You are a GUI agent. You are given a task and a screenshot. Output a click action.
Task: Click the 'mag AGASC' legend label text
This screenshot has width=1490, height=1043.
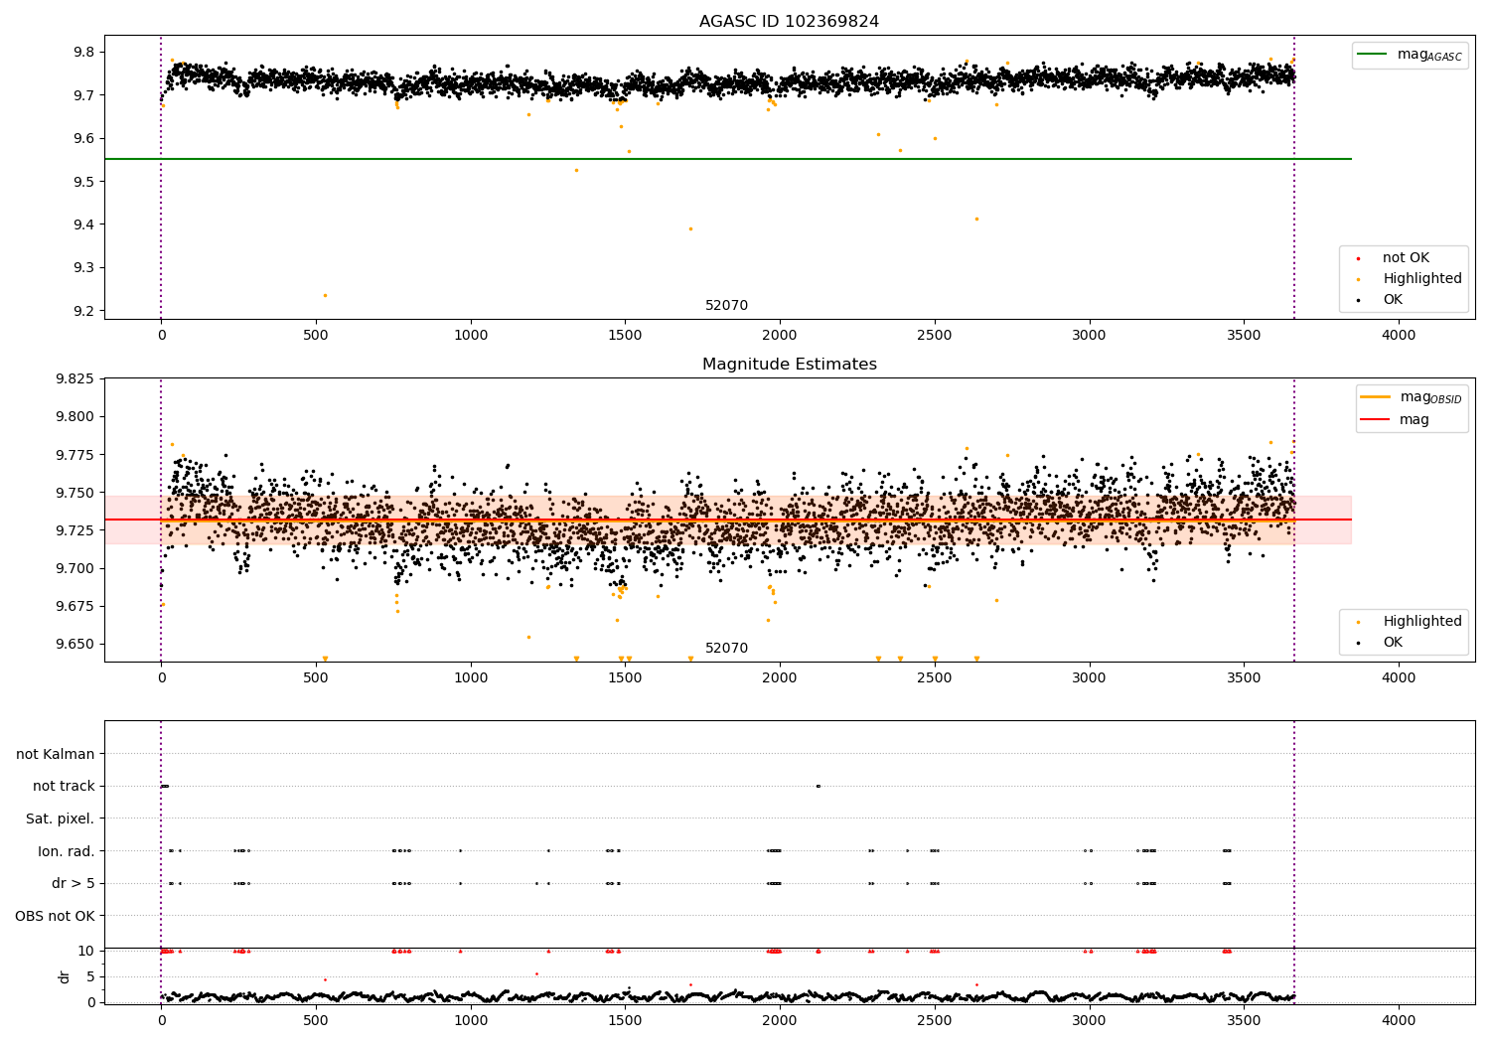1429,56
